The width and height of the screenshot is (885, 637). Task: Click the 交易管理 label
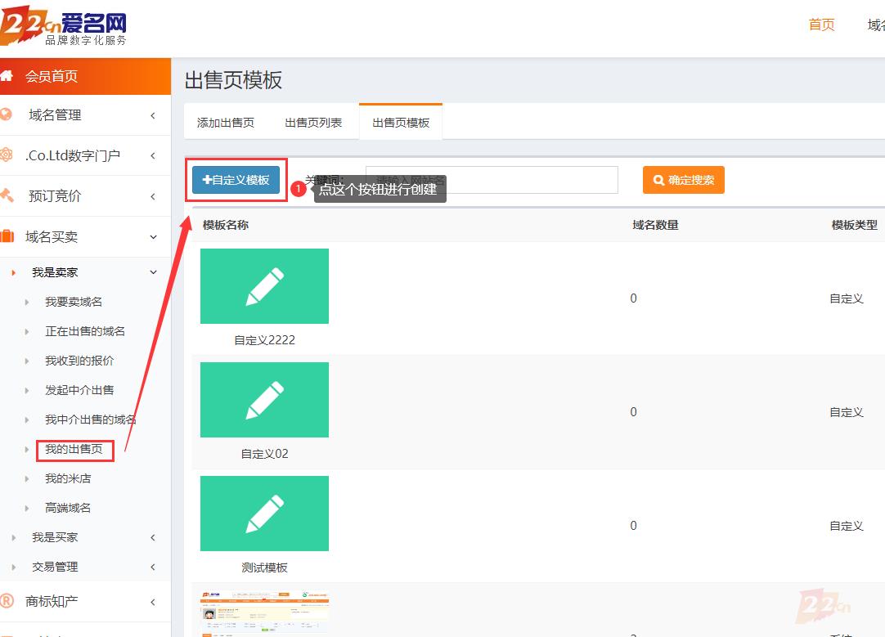click(55, 567)
